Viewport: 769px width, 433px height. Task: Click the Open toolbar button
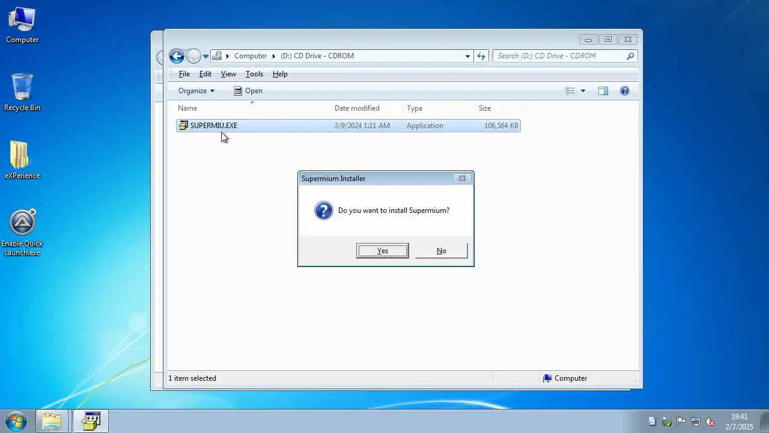tap(248, 91)
